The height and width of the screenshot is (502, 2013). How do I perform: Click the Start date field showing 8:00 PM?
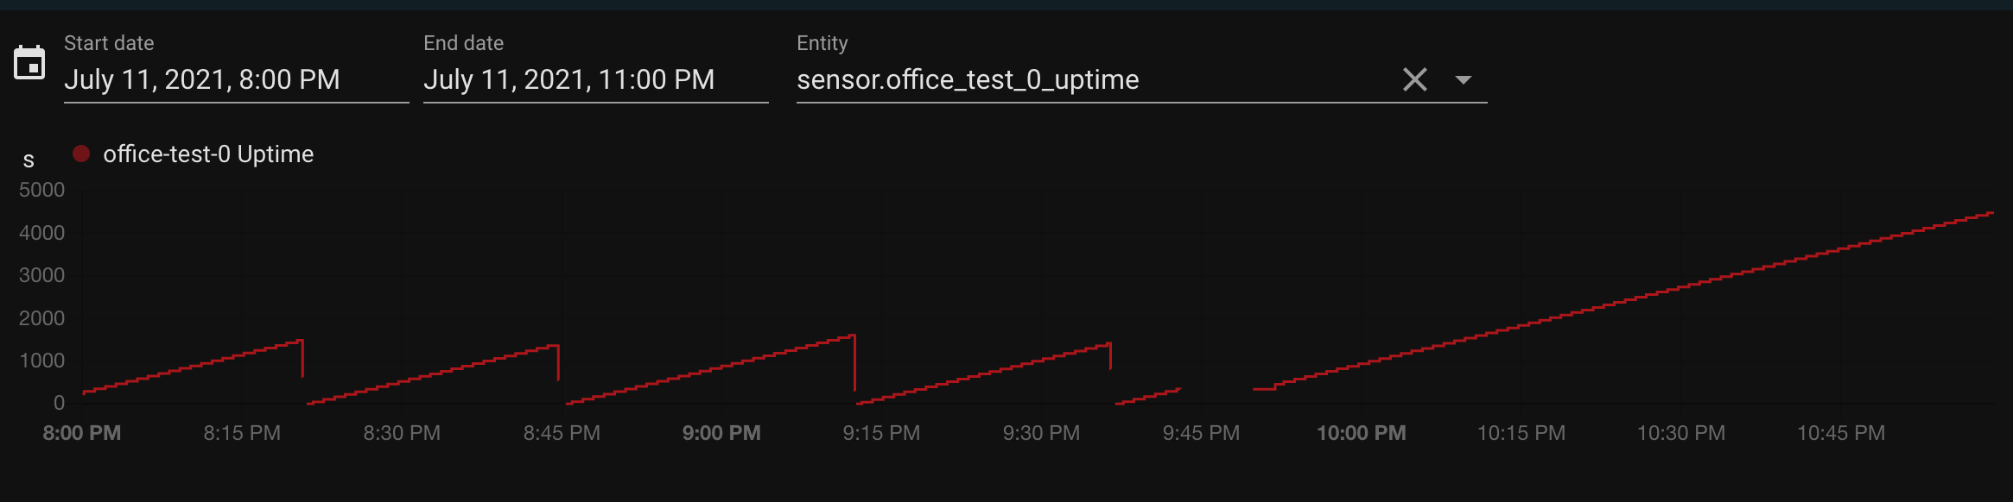pos(202,80)
